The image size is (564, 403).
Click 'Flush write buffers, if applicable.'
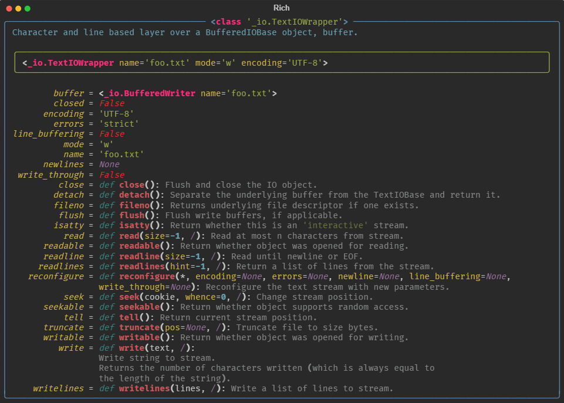tap(254, 216)
